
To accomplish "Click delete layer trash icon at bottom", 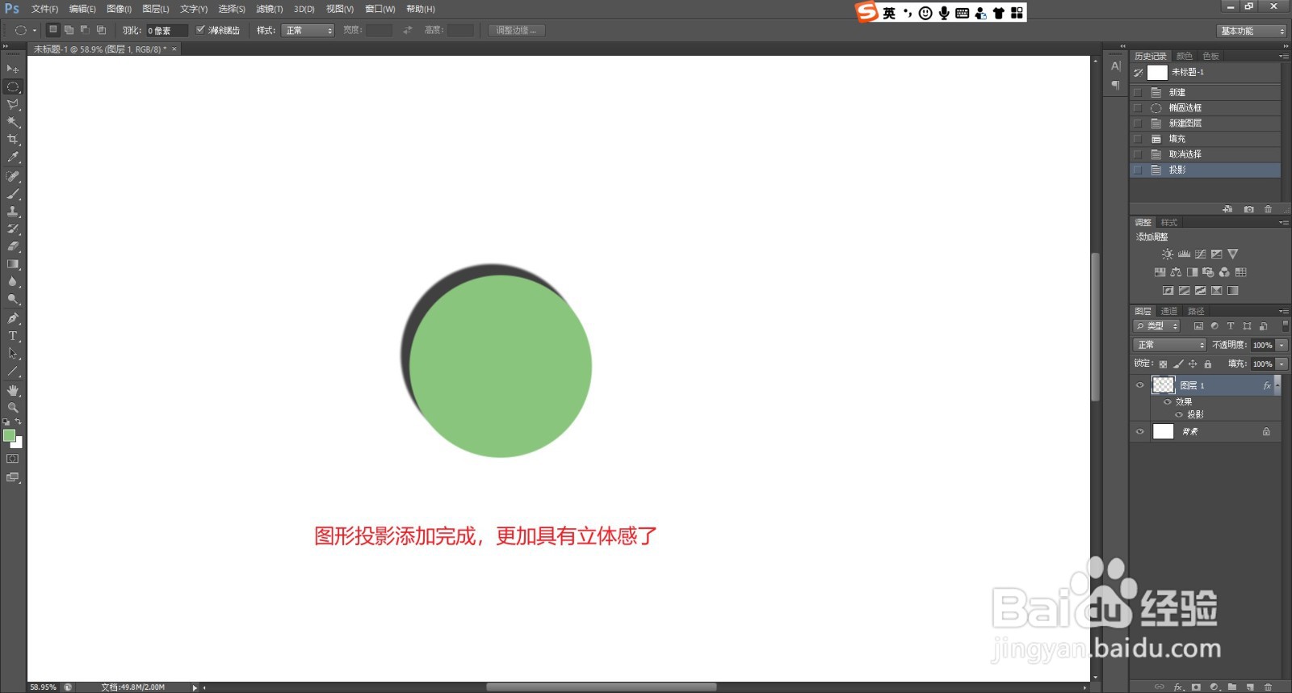I will tap(1268, 687).
